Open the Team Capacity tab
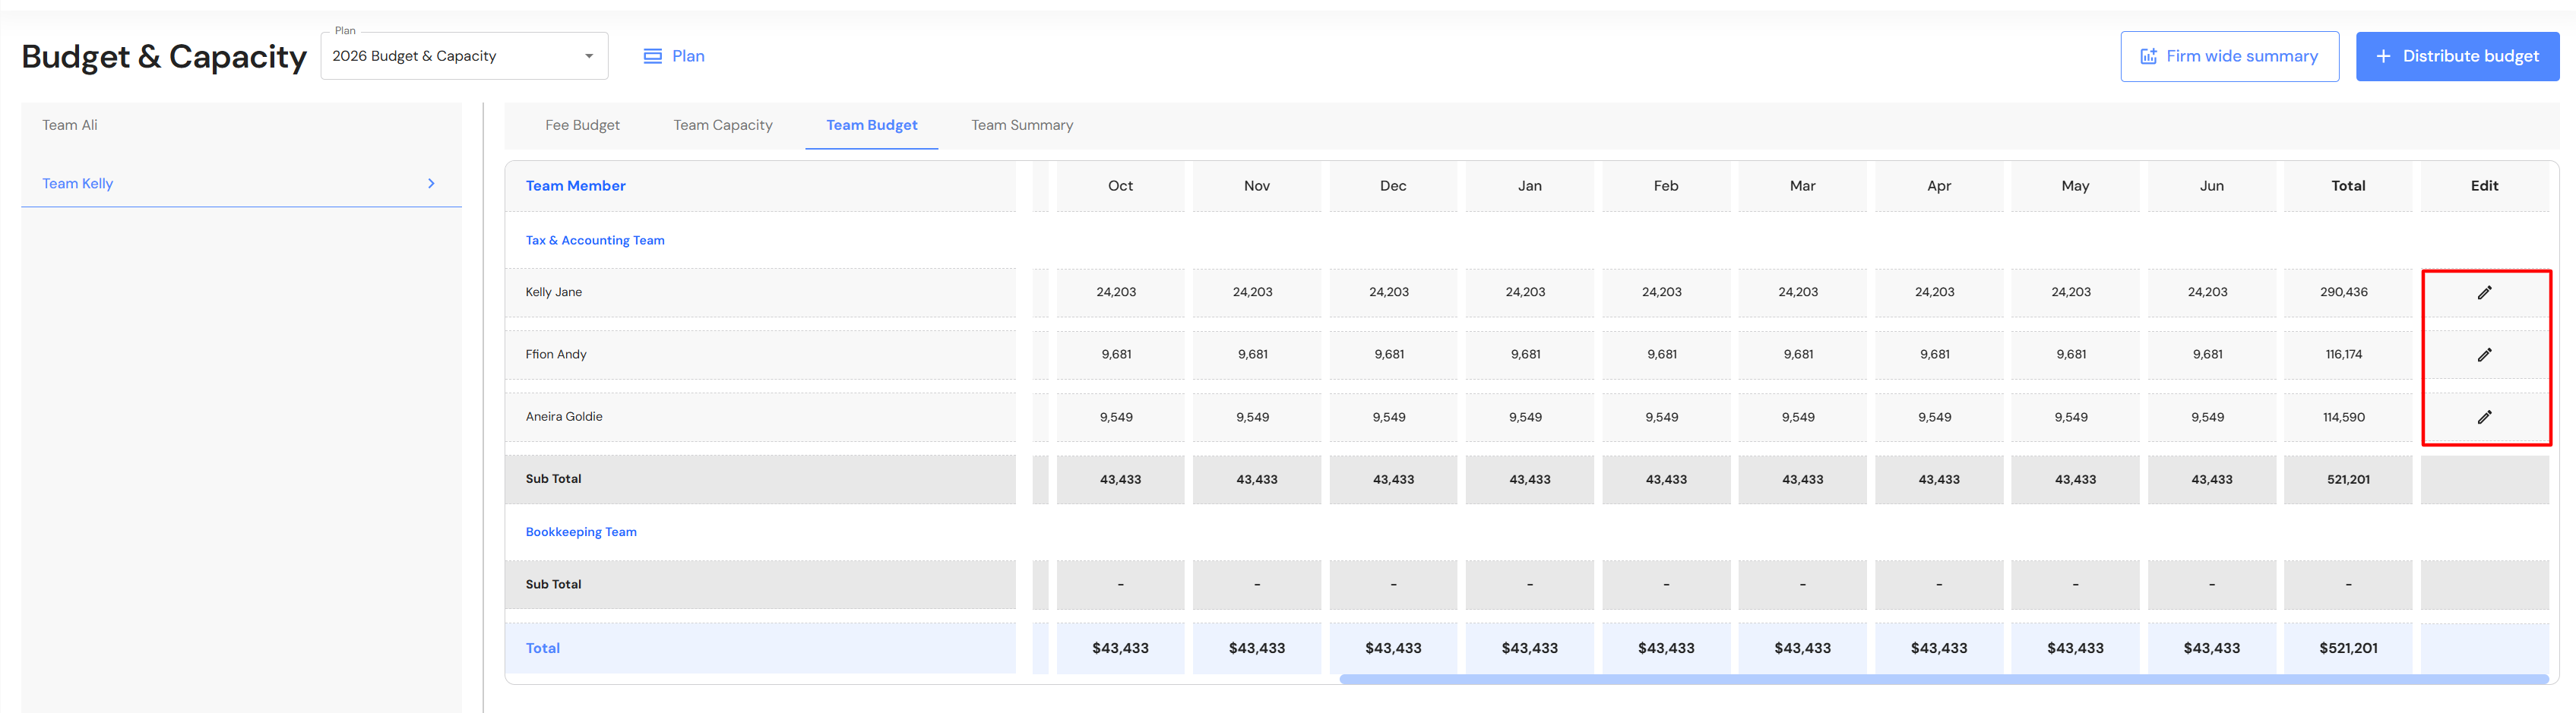Viewport: 2576px width, 713px height. [722, 126]
